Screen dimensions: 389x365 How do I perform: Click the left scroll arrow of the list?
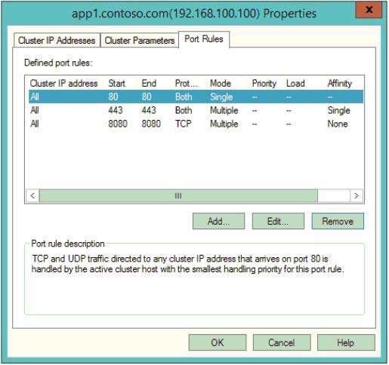tap(32, 195)
